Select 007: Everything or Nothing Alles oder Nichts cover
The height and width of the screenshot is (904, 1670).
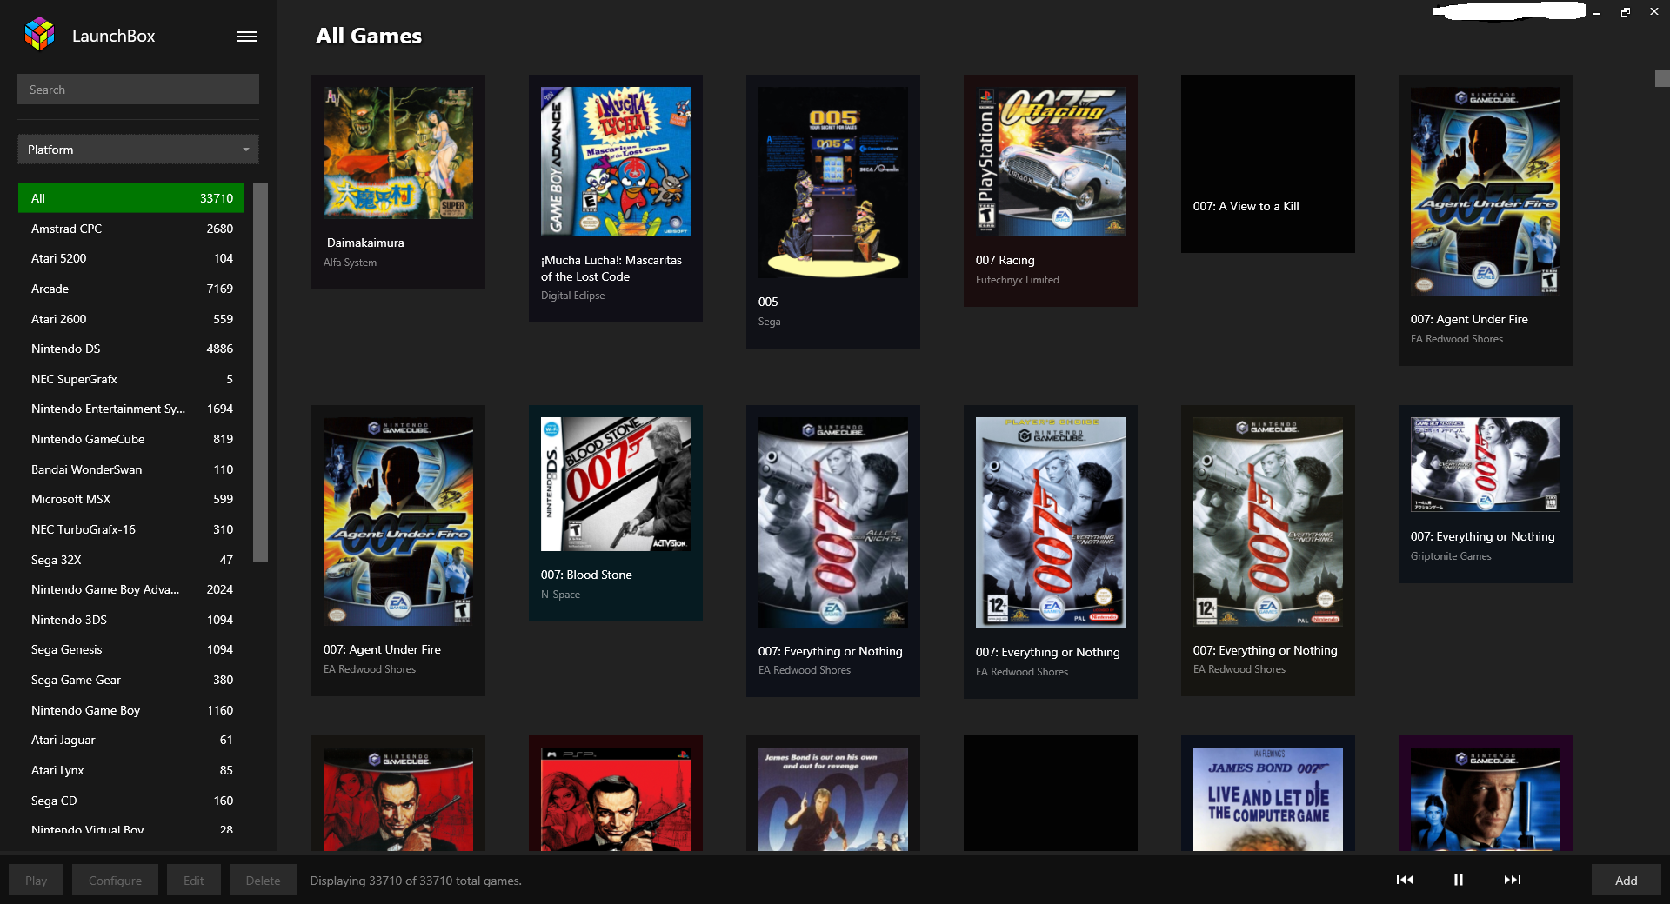click(833, 522)
